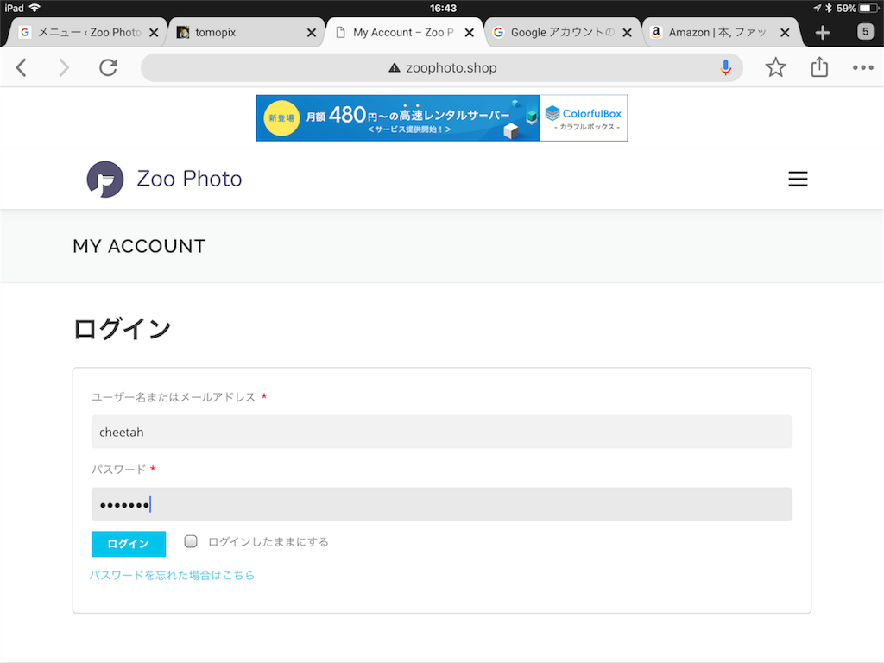This screenshot has width=884, height=663.
Task: Click the ログイン section heading
Action: tap(122, 329)
